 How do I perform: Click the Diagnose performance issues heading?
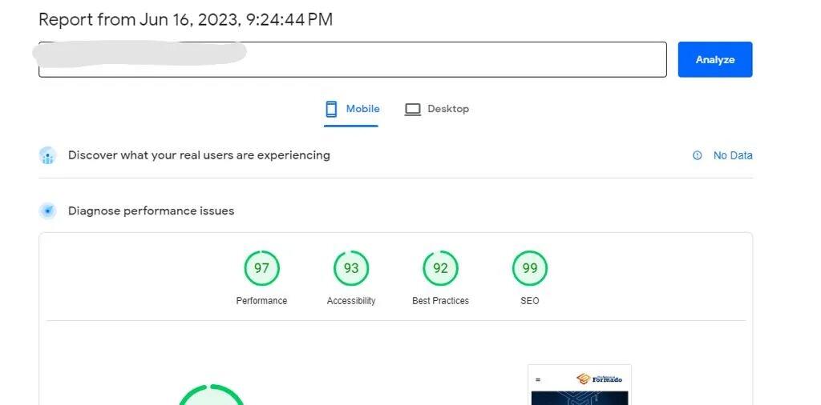151,211
